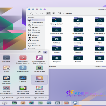Launch KCalc calculator

[x=6, y=69]
